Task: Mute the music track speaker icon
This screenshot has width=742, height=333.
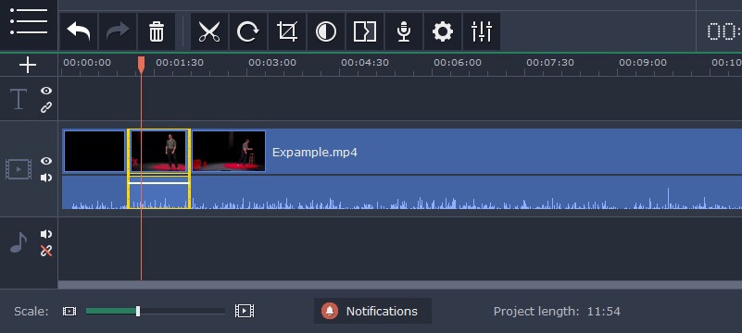Action: point(46,234)
